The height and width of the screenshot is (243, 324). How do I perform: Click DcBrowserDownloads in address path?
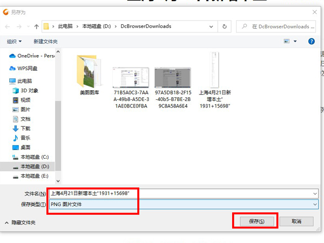point(146,26)
